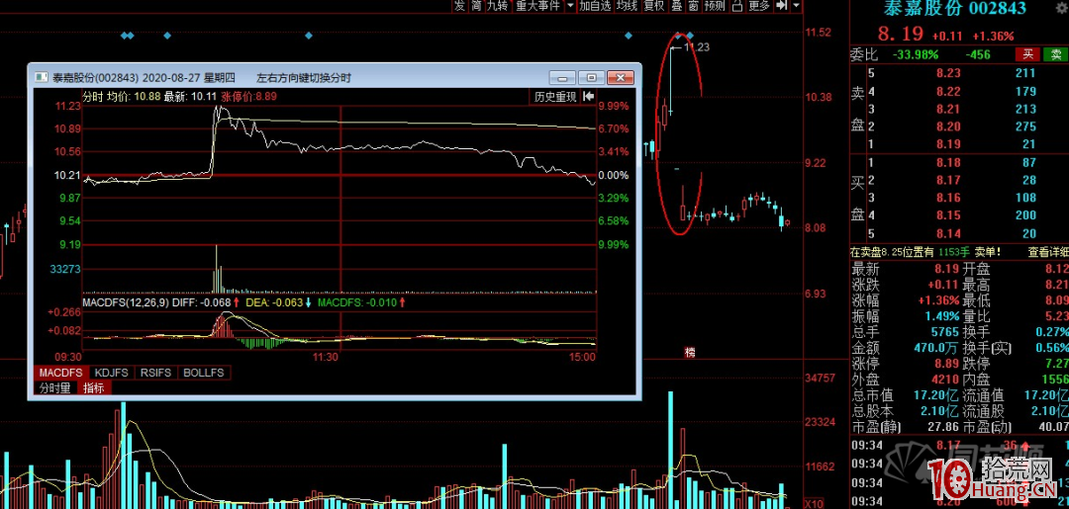Select the BOLLFS indicator tab
Image resolution: width=1069 pixels, height=509 pixels.
click(x=204, y=373)
